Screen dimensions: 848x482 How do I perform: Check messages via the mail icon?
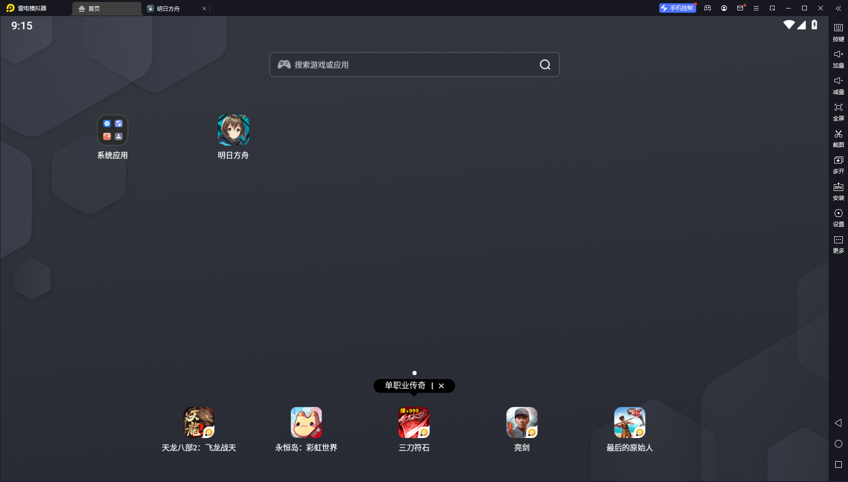click(x=740, y=8)
